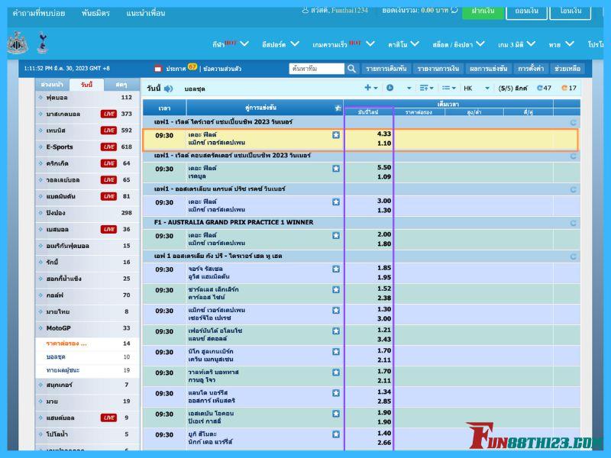Viewport: 611px width, 458px height.
Task: Click odds value 4.33 for เดอะ ฟิลด์
Action: pos(384,134)
